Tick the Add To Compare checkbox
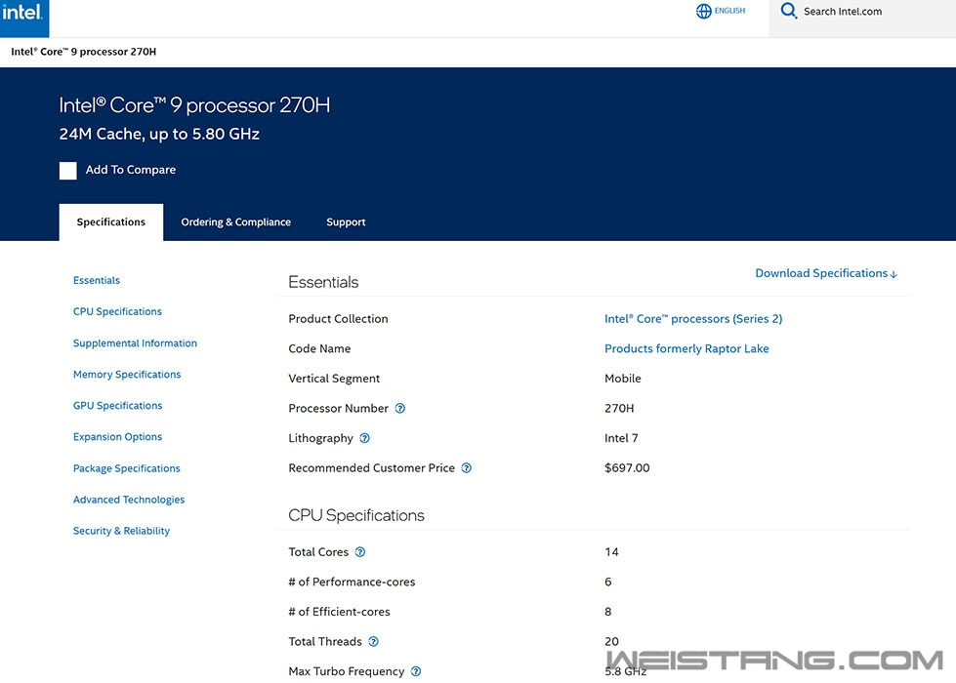 click(67, 171)
